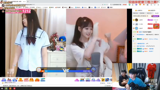Open a new browser tab
This screenshot has width=160, height=90.
pos(28,1)
